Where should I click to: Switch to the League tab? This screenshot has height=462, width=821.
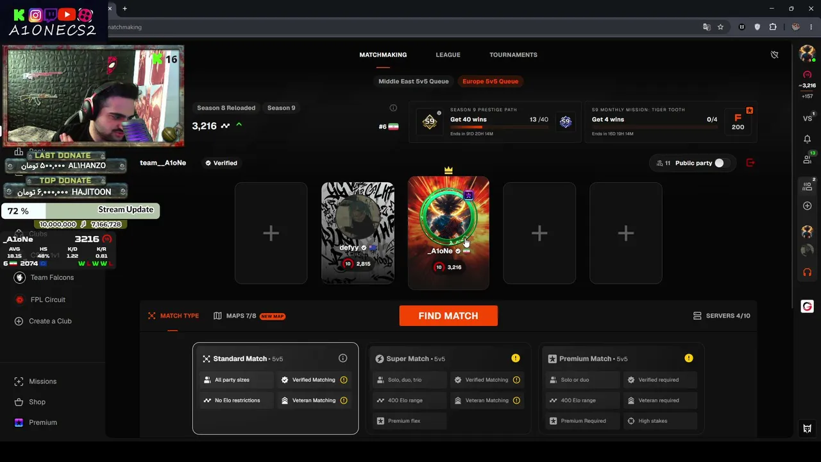pyautogui.click(x=448, y=55)
